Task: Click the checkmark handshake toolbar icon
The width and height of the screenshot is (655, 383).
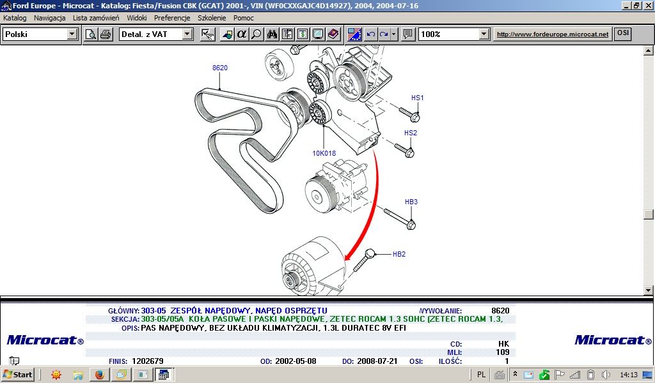Action: tap(208, 34)
